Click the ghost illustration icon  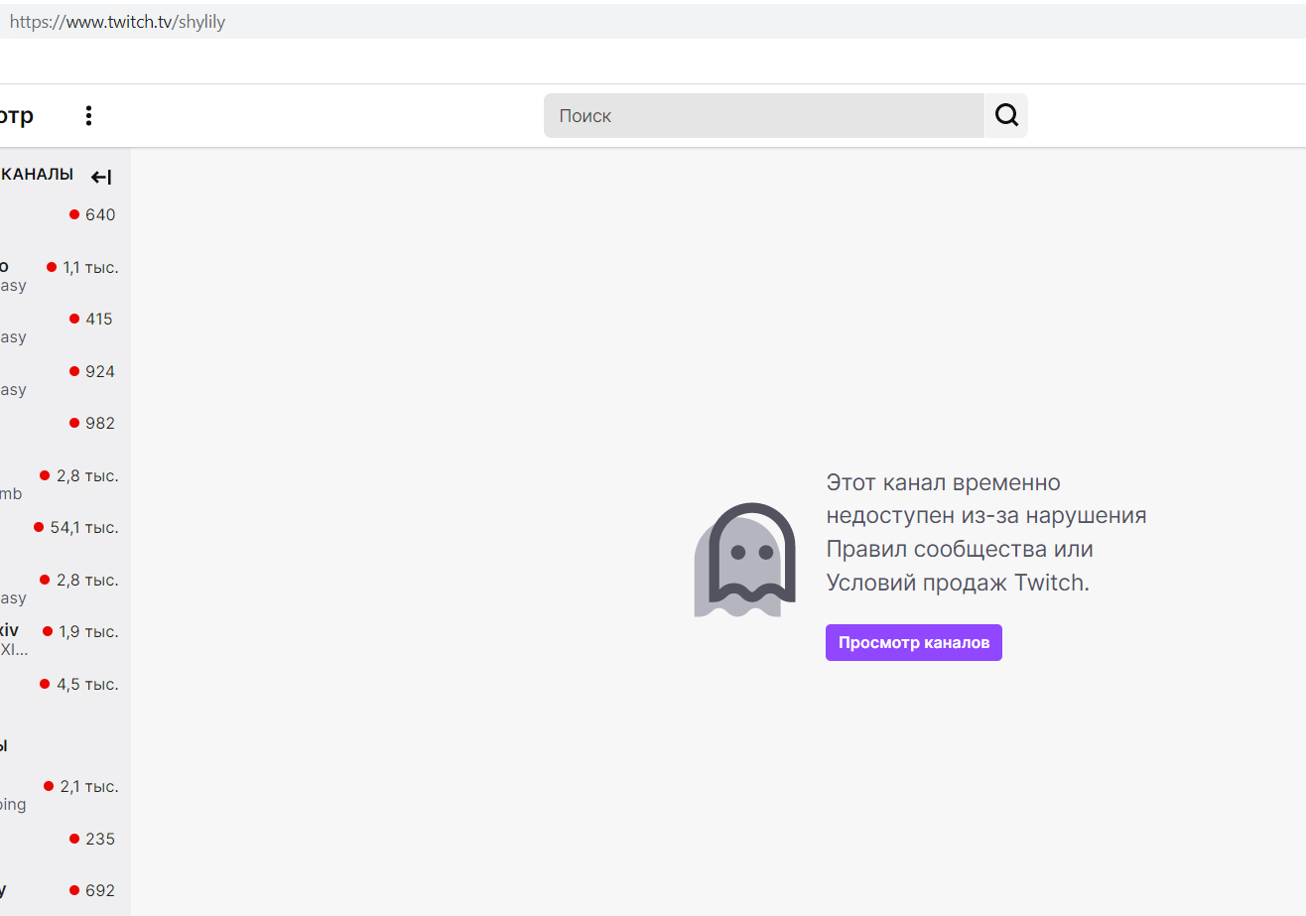[x=745, y=560]
